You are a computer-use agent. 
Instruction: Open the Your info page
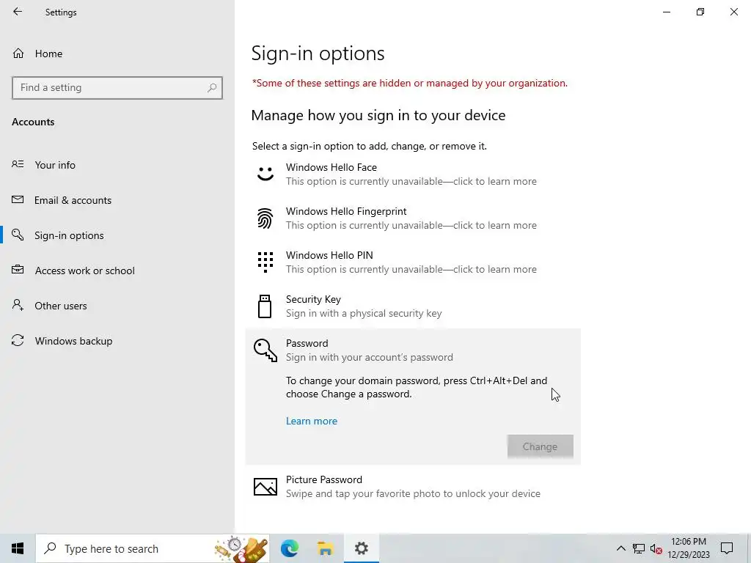pos(117,165)
